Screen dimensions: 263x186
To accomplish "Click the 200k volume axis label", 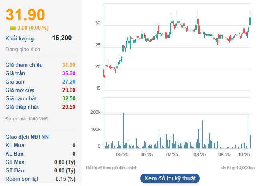I will pos(96,113).
